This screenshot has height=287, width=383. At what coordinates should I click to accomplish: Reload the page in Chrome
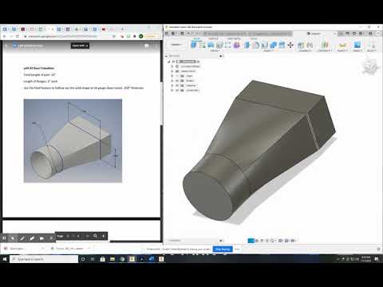tap(18, 36)
